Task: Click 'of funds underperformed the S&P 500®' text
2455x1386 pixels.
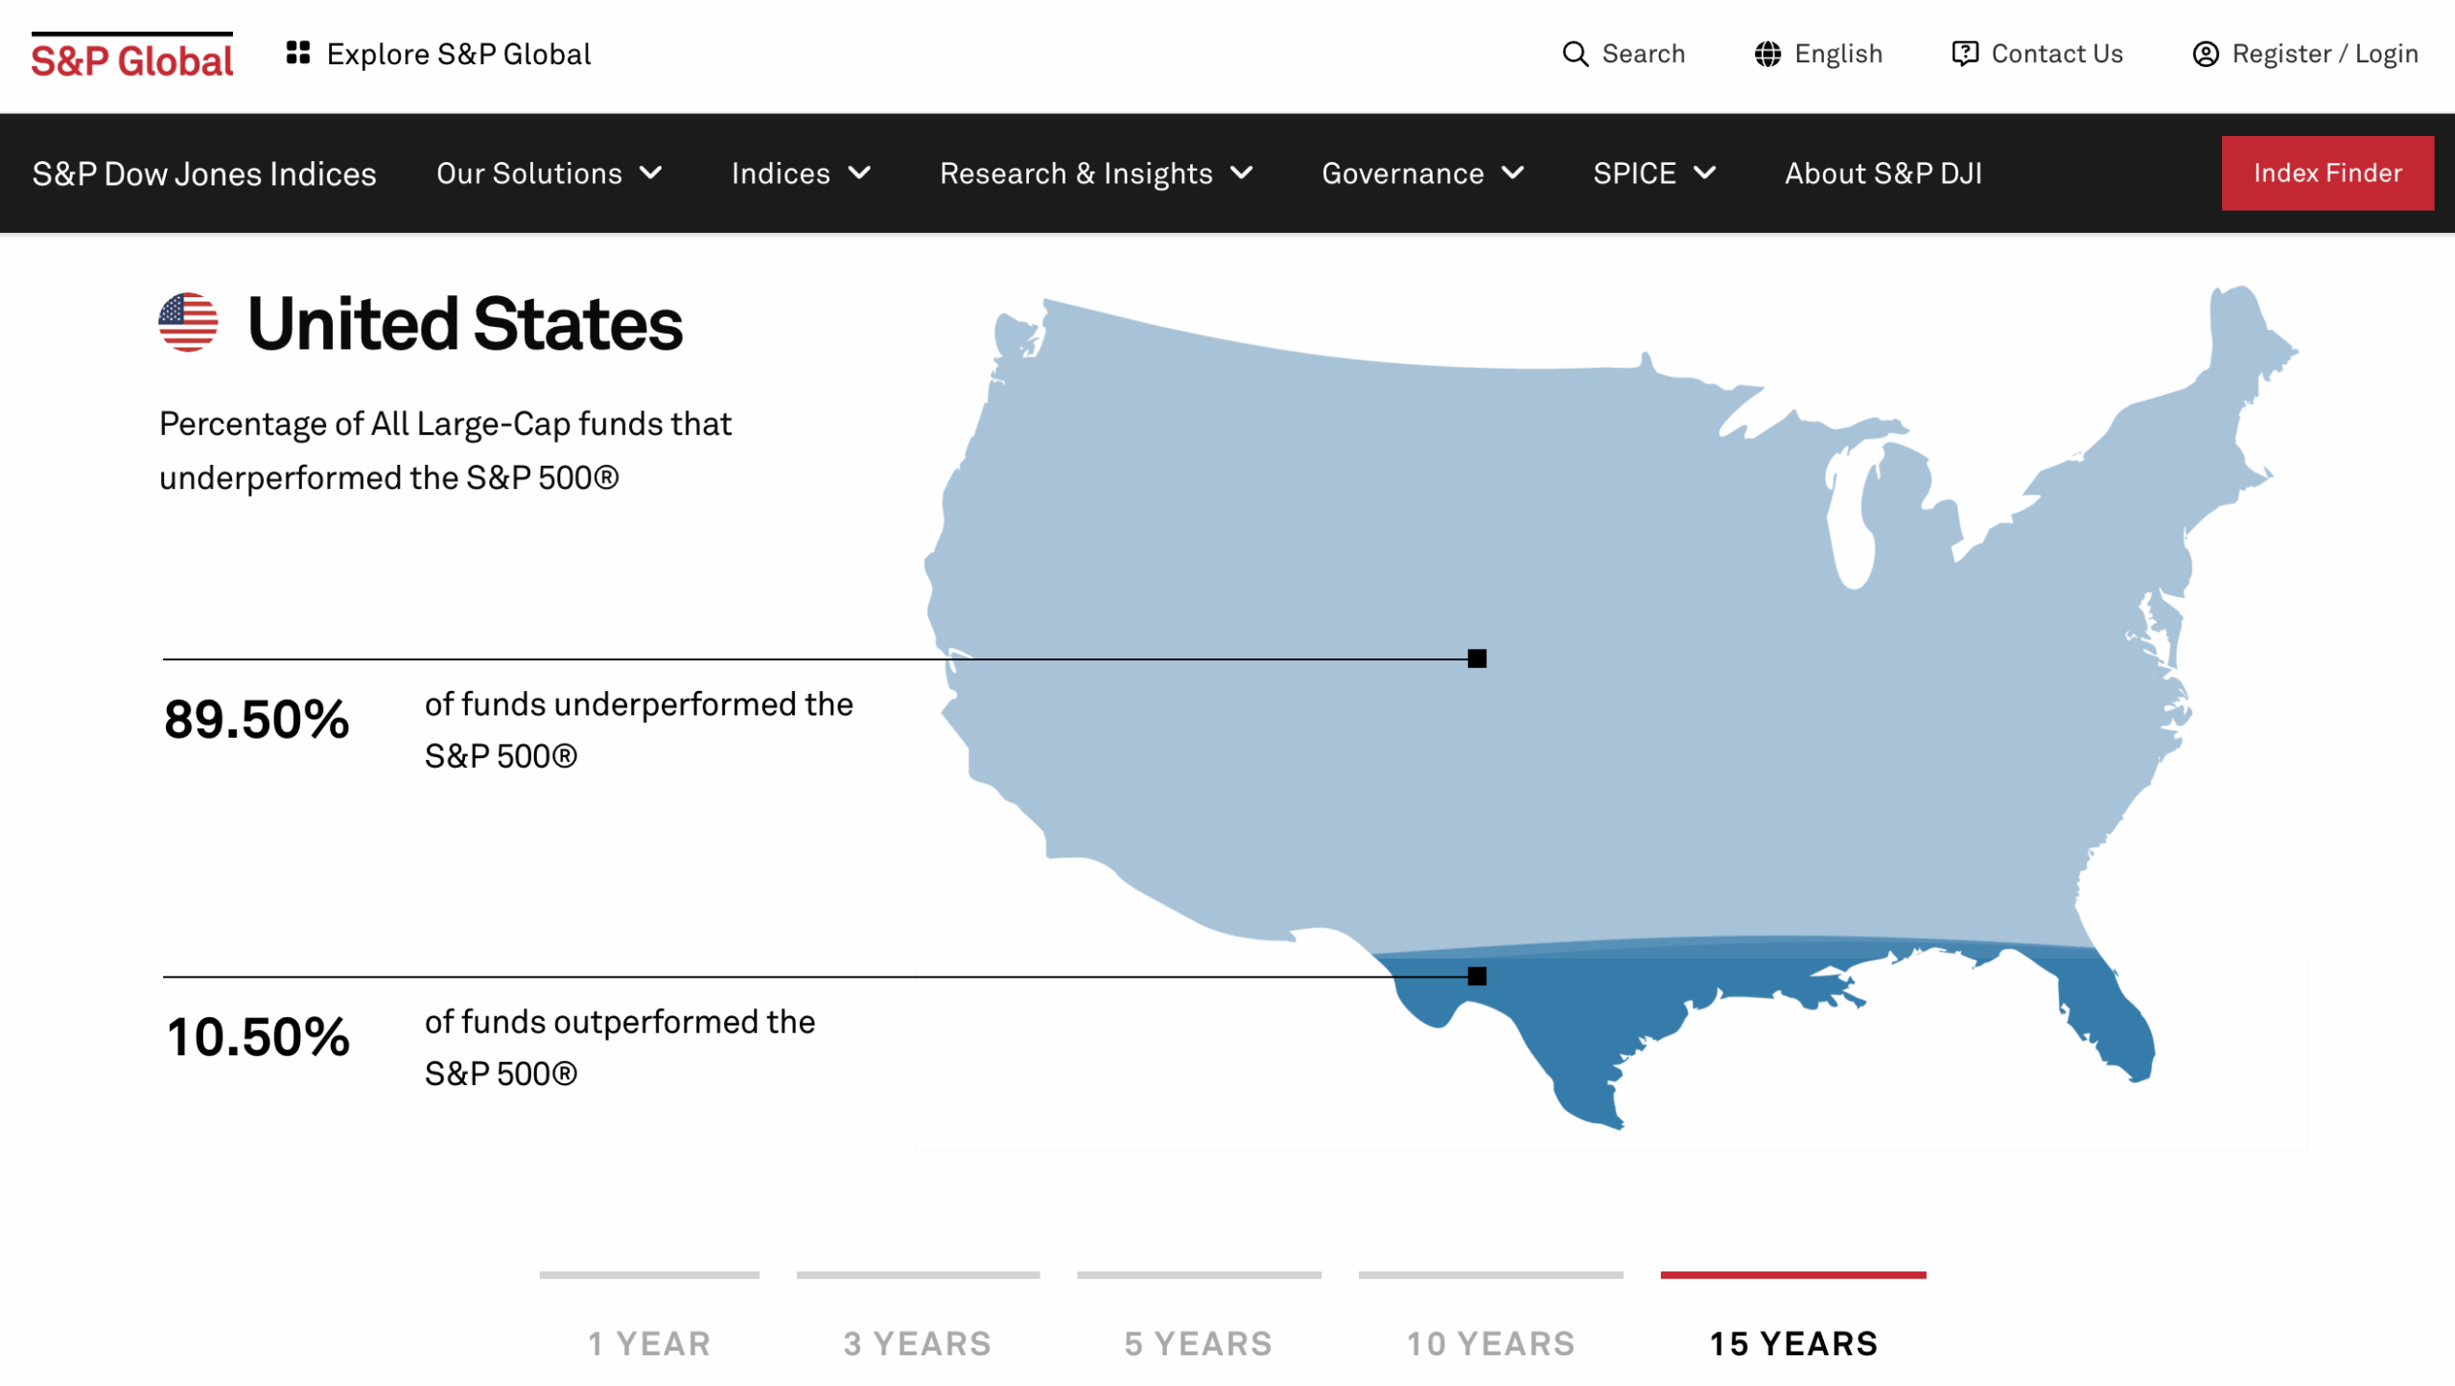Action: pyautogui.click(x=639, y=730)
